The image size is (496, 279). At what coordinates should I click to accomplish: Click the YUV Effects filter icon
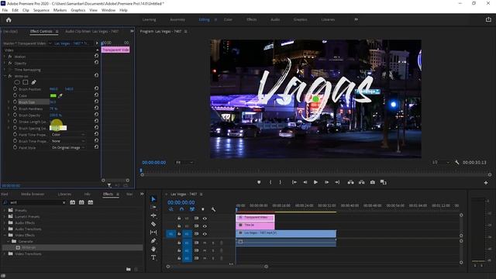click(91, 202)
